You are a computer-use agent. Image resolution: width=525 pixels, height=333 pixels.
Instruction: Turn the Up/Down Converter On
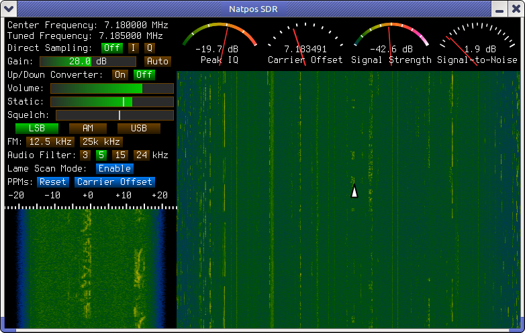(x=120, y=75)
